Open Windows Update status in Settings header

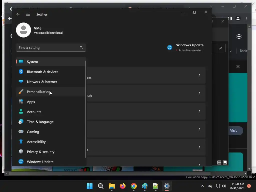[185, 47]
